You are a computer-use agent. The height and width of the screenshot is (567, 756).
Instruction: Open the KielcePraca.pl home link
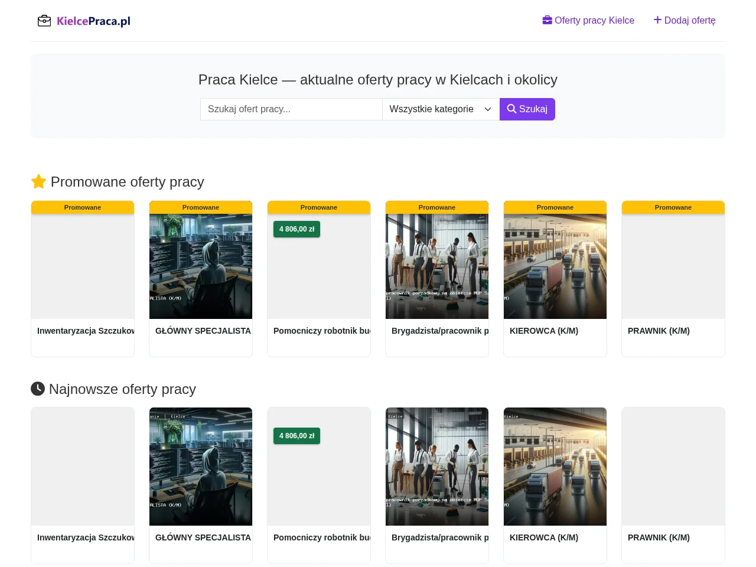(84, 21)
